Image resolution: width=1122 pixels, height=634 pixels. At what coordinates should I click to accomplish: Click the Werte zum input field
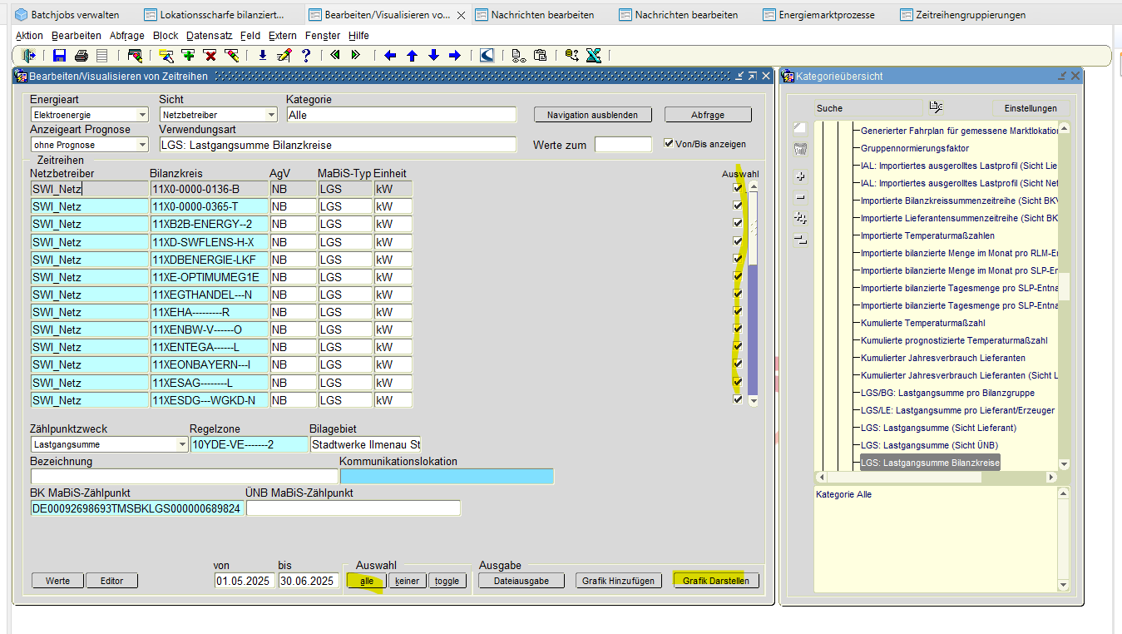point(623,145)
